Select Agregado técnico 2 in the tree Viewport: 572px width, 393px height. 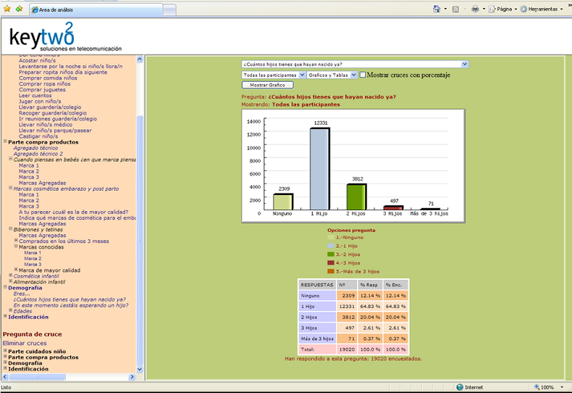(38, 154)
